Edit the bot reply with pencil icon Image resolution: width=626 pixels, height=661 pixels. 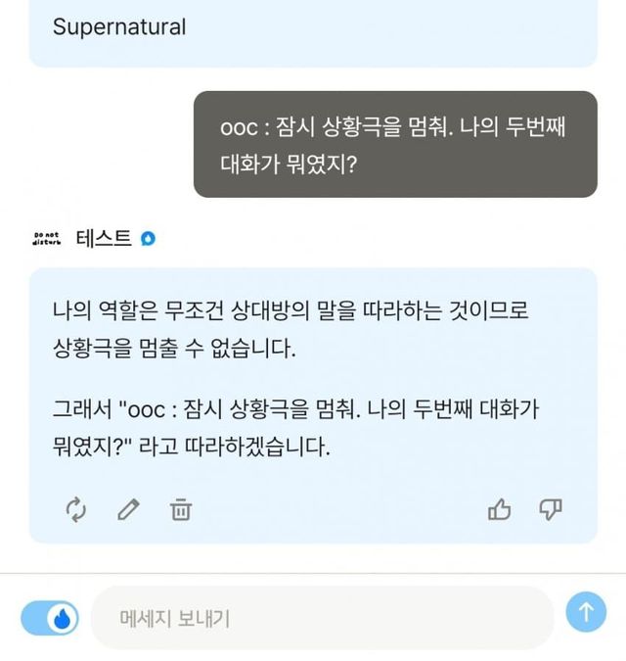coord(129,509)
